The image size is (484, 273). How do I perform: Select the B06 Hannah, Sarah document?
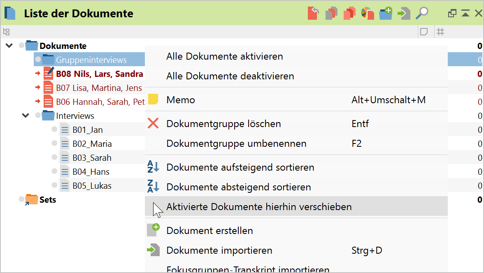100,102
